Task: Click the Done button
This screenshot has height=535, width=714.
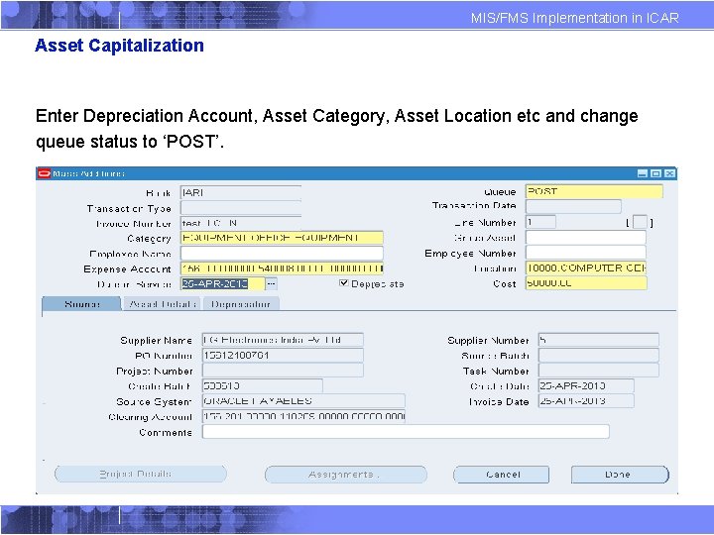Action: pos(620,475)
